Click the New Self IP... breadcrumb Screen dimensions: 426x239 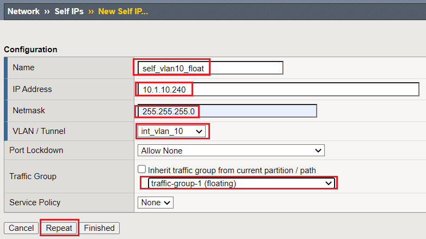click(x=123, y=11)
